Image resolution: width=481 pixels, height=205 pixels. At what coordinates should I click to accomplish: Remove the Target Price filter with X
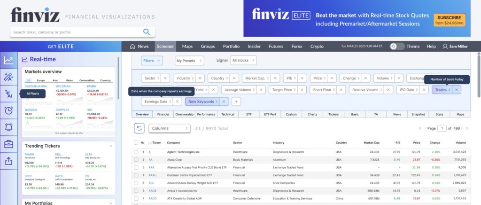(302, 90)
